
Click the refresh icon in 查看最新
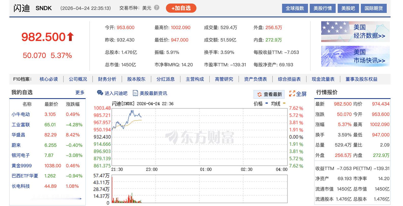[259, 94]
